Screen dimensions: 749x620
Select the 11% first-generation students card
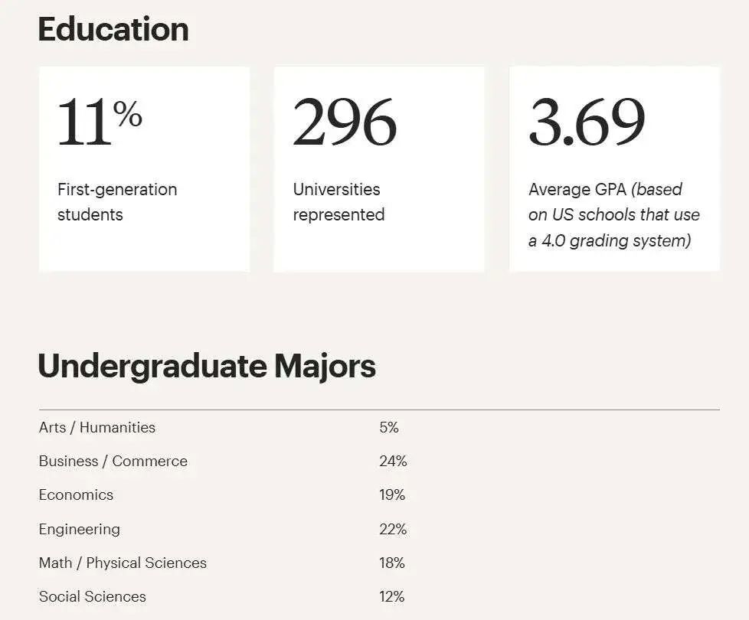pyautogui.click(x=144, y=169)
